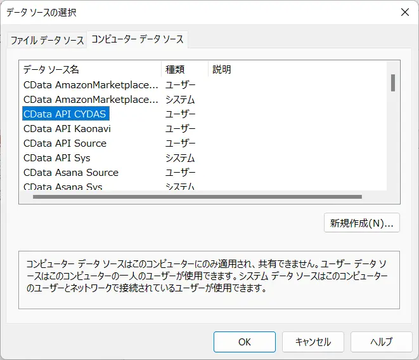Click the horizontal scrollbar in list
This screenshot has height=360, width=419.
[x=197, y=197]
